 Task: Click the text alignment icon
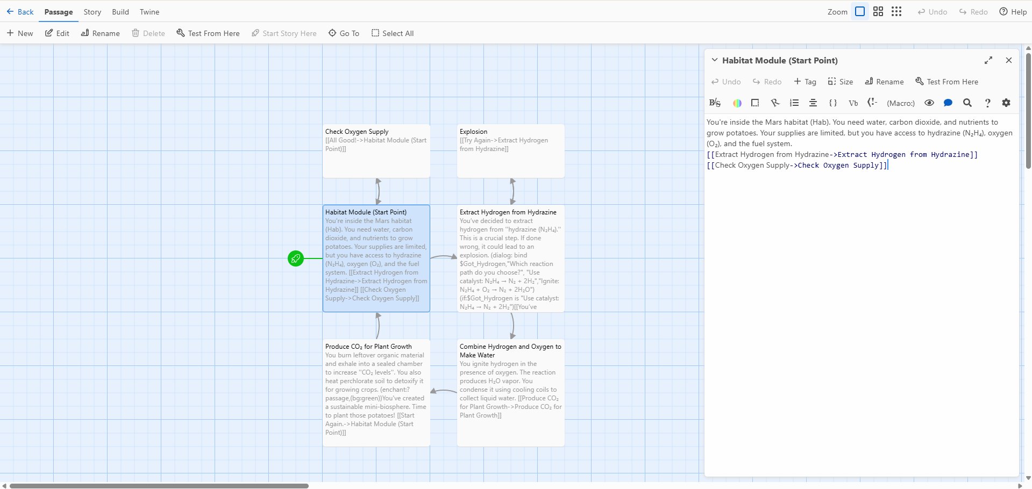(813, 103)
